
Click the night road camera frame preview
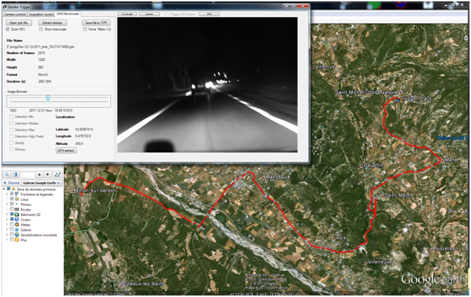click(208, 84)
